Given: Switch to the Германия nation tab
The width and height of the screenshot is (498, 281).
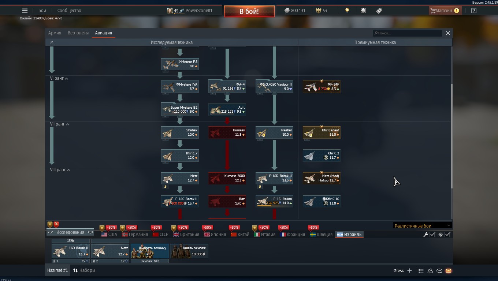Looking at the screenshot, I should (x=135, y=235).
